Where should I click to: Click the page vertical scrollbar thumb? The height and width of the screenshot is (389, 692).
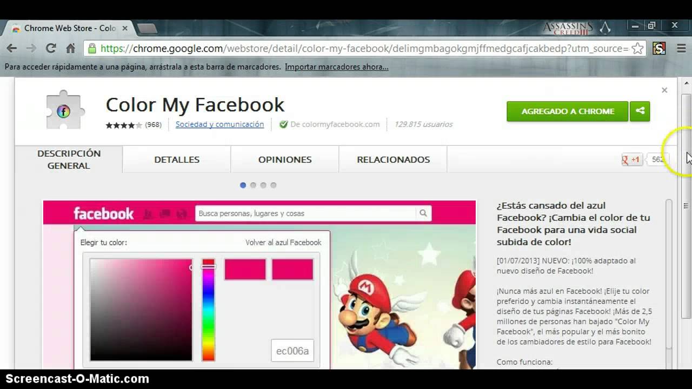pos(687,205)
